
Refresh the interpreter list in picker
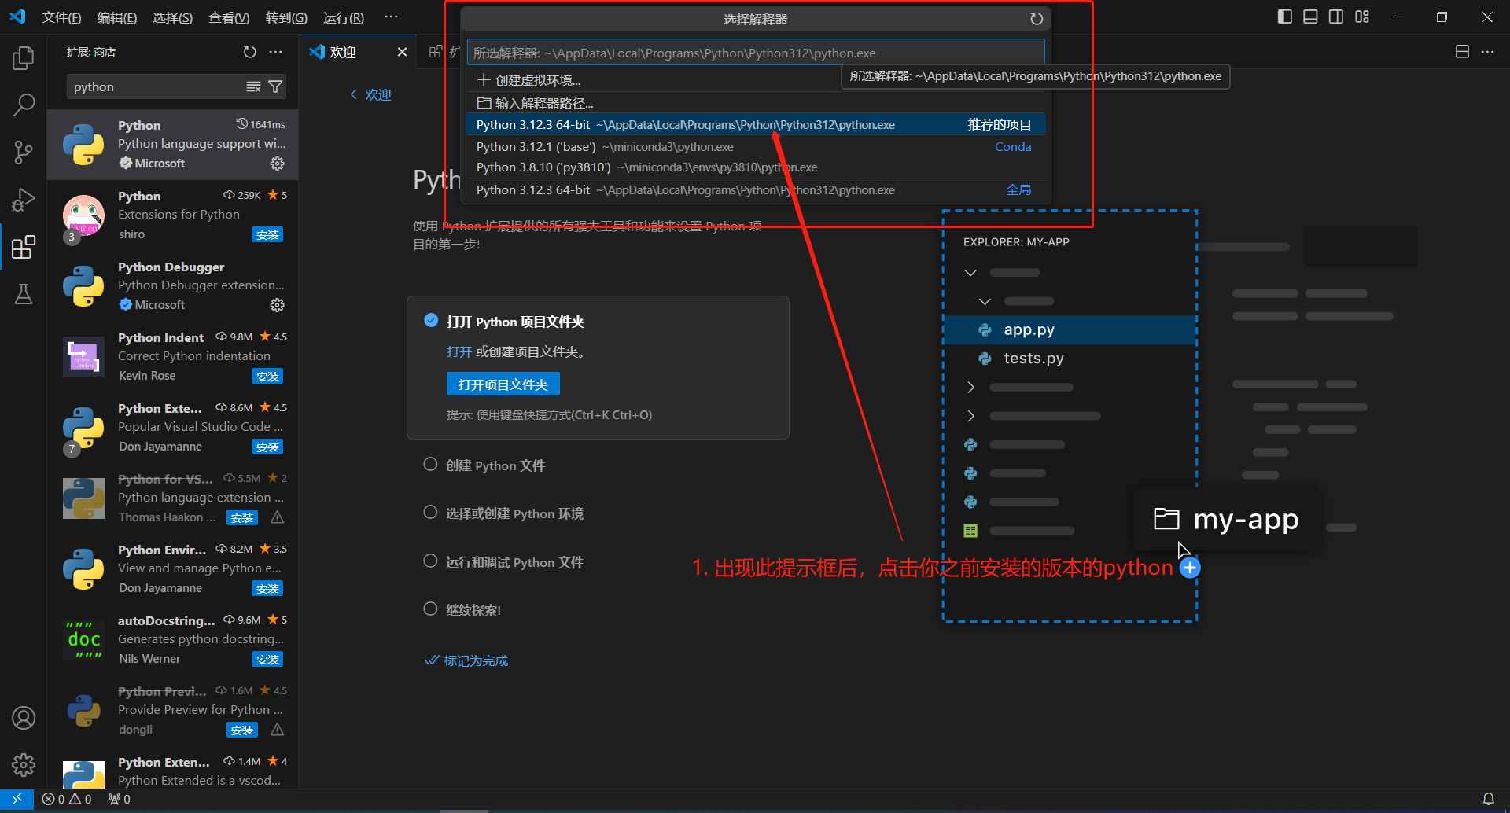tap(1037, 19)
